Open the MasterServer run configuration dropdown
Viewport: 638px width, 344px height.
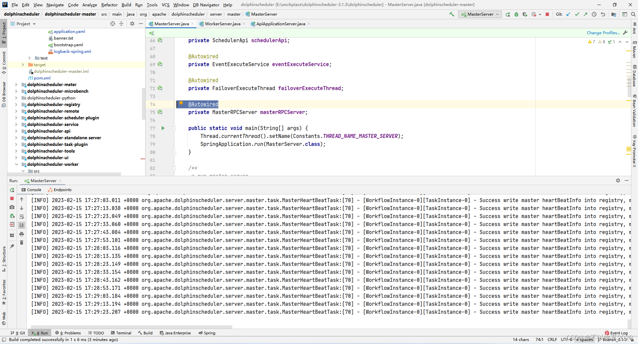pyautogui.click(x=480, y=14)
